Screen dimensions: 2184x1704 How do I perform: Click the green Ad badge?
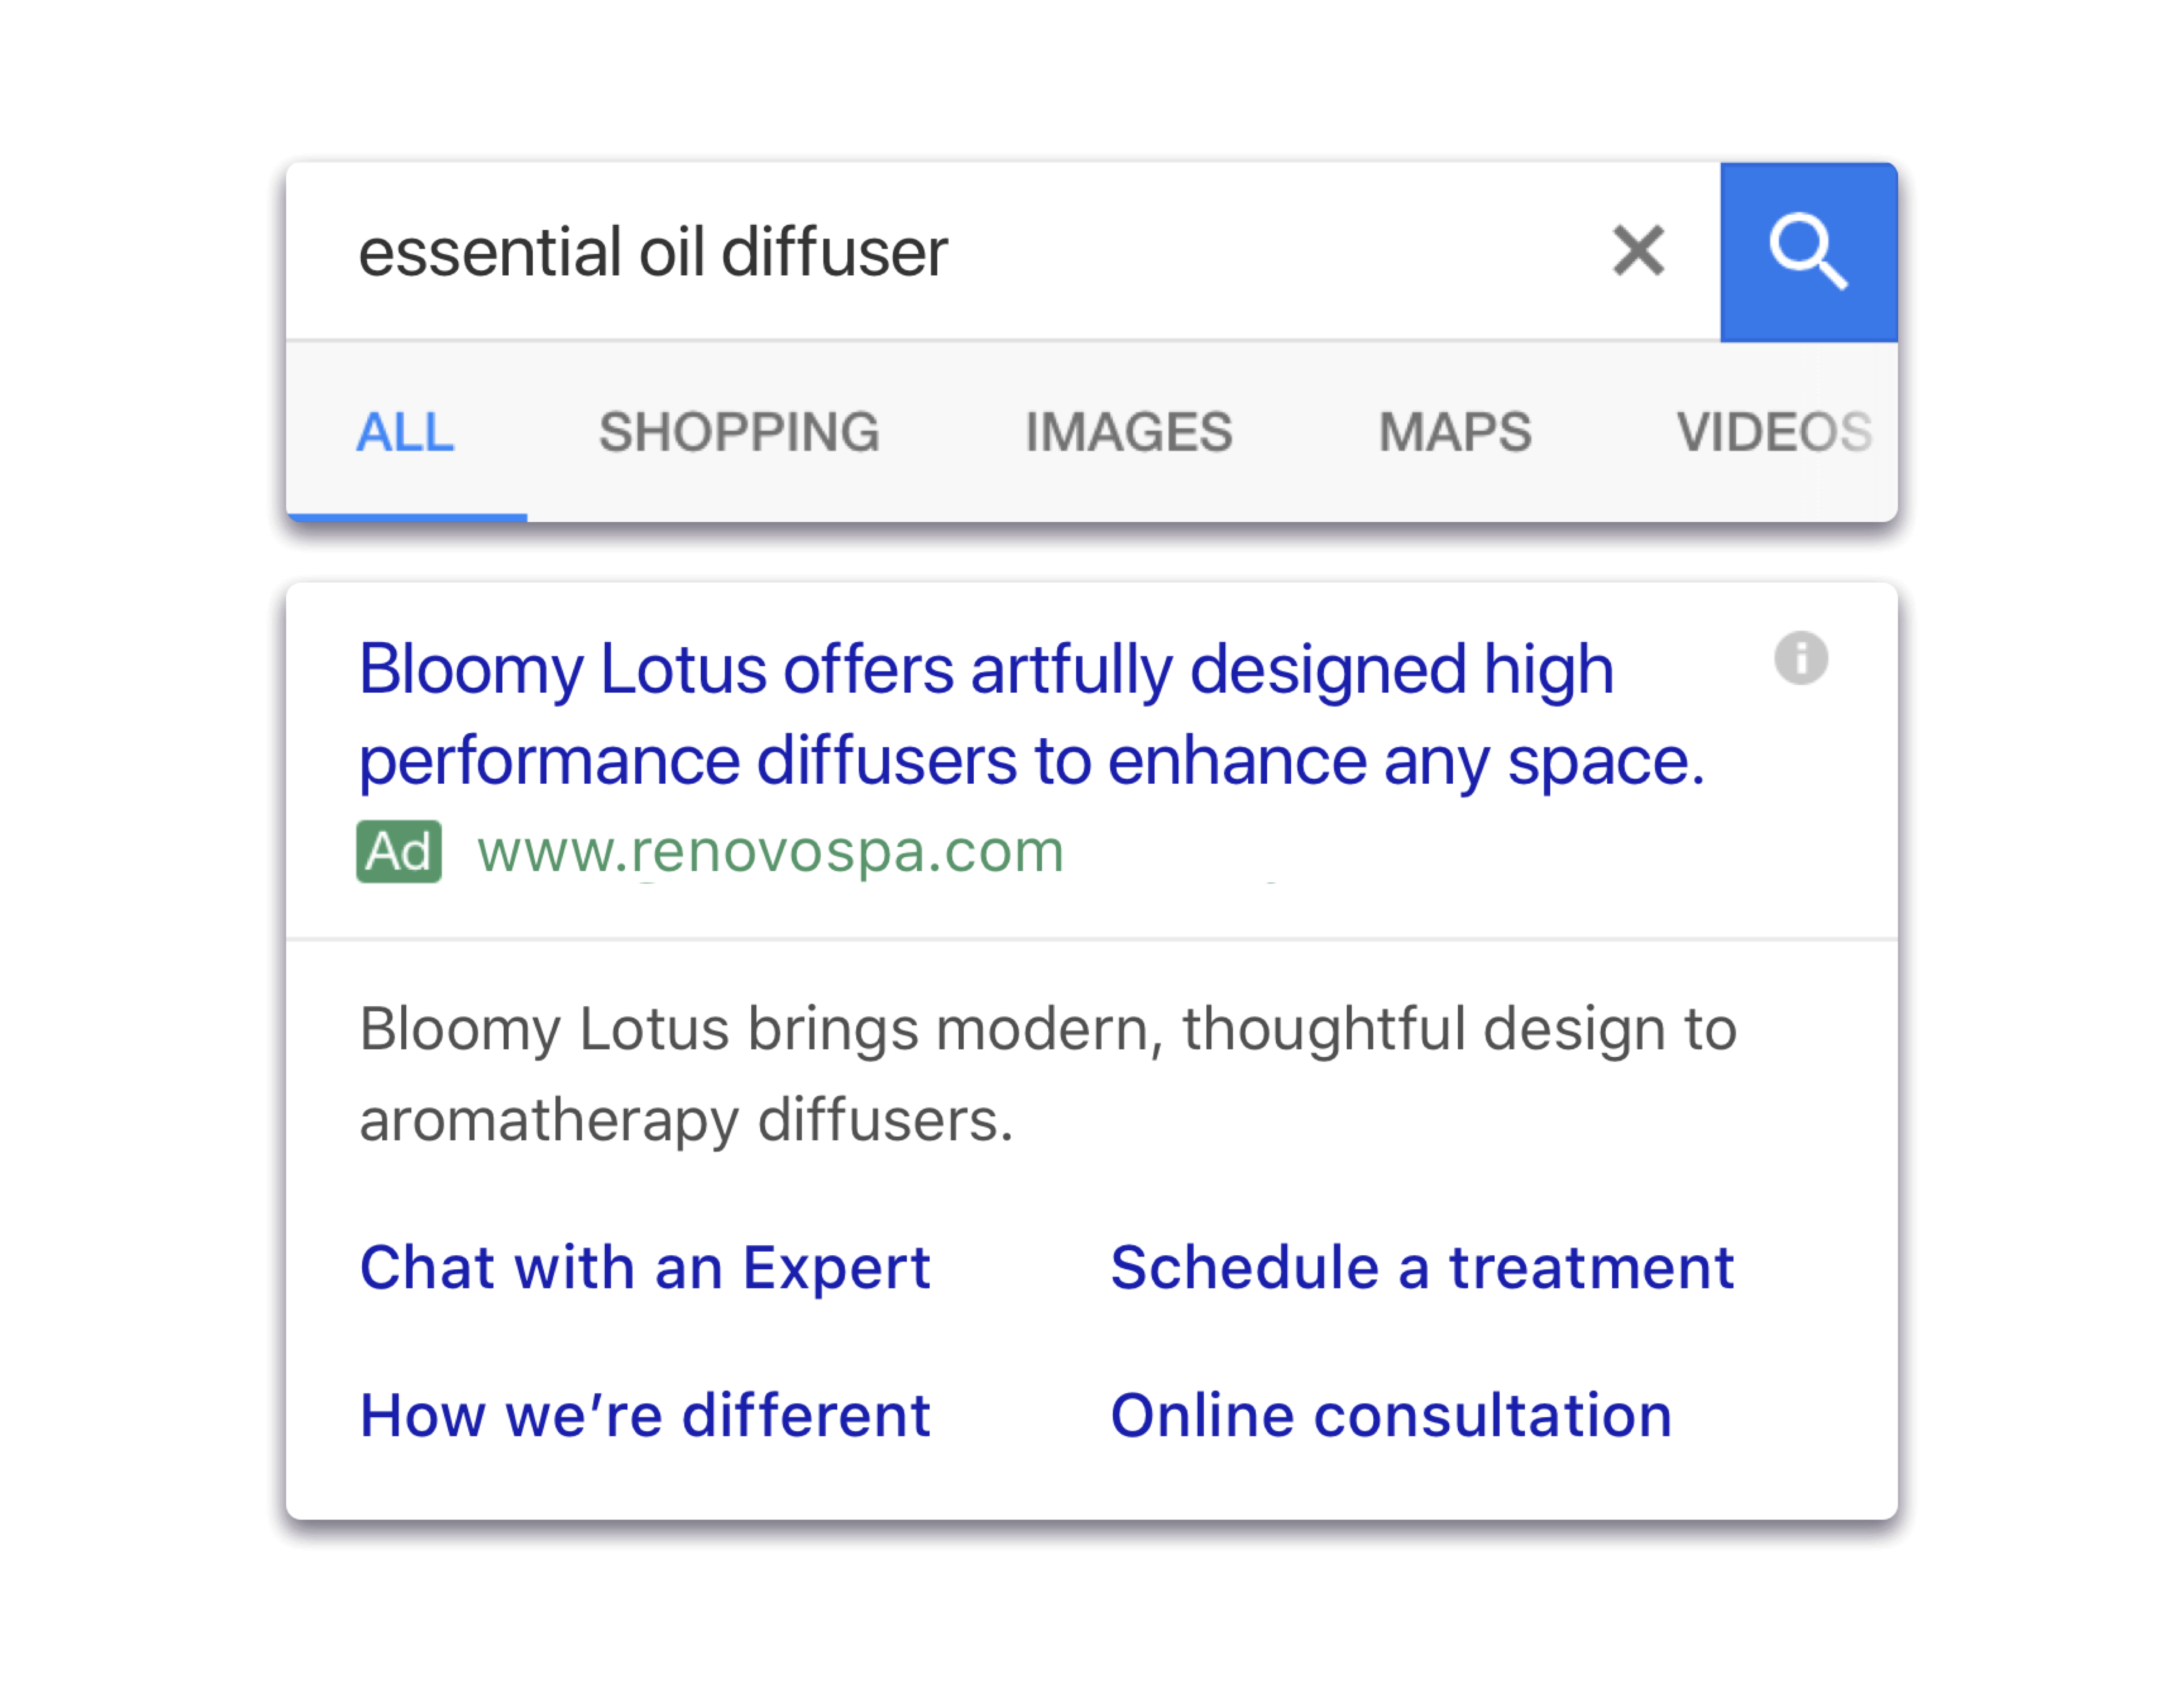[398, 852]
